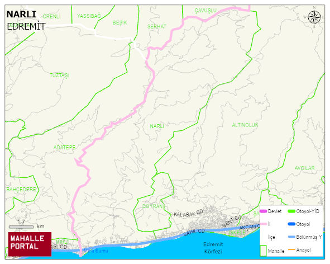The width and height of the screenshot is (330, 264).
Task: Click the km scale bar
Action: coord(21,227)
